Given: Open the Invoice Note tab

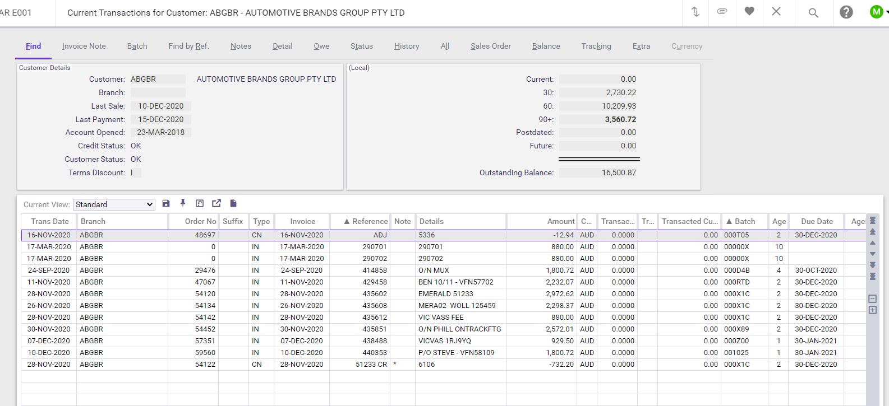Looking at the screenshot, I should click(84, 46).
